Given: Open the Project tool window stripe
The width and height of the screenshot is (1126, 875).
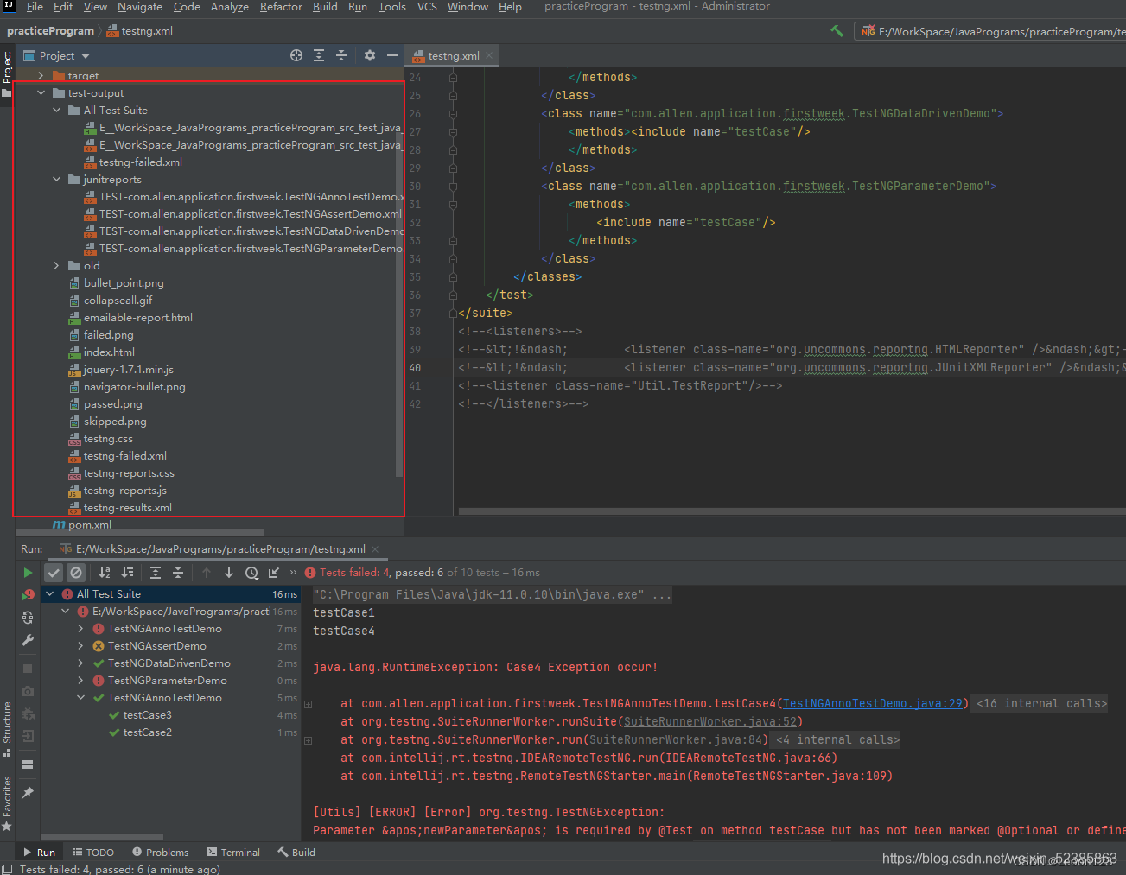Looking at the screenshot, I should 7,73.
